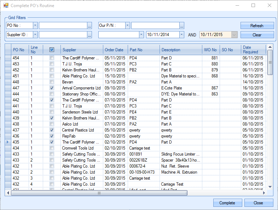Expand the 10/11/2014 start date picker
Image resolution: width=278 pixels, height=210 pixels.
tap(182, 35)
